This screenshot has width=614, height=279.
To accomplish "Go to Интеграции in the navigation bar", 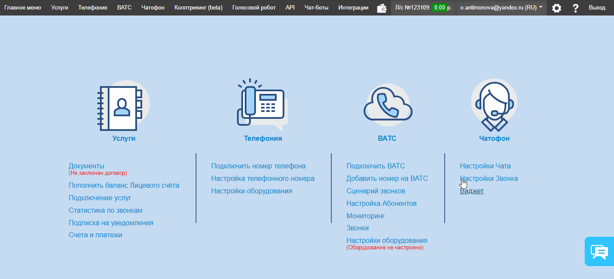I will (x=353, y=8).
